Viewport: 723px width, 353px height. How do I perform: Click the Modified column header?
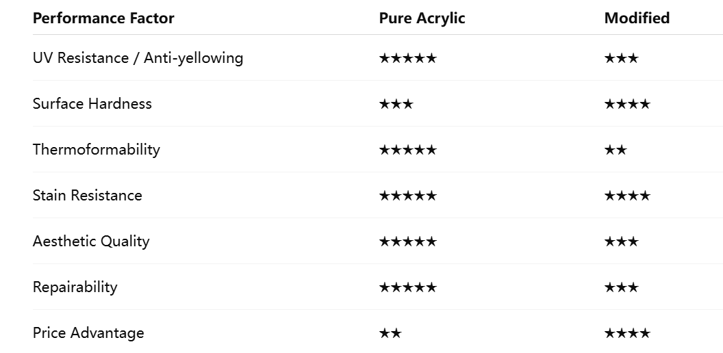[637, 18]
